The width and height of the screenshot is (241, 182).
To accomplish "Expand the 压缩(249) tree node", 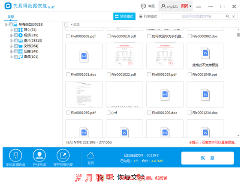I will [11, 51].
